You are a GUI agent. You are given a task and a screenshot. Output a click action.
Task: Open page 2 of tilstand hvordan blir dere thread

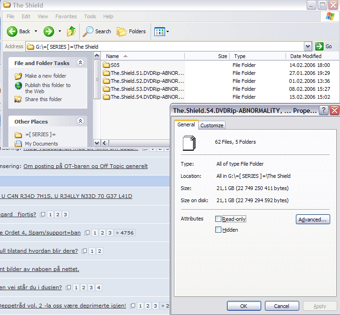point(99,251)
